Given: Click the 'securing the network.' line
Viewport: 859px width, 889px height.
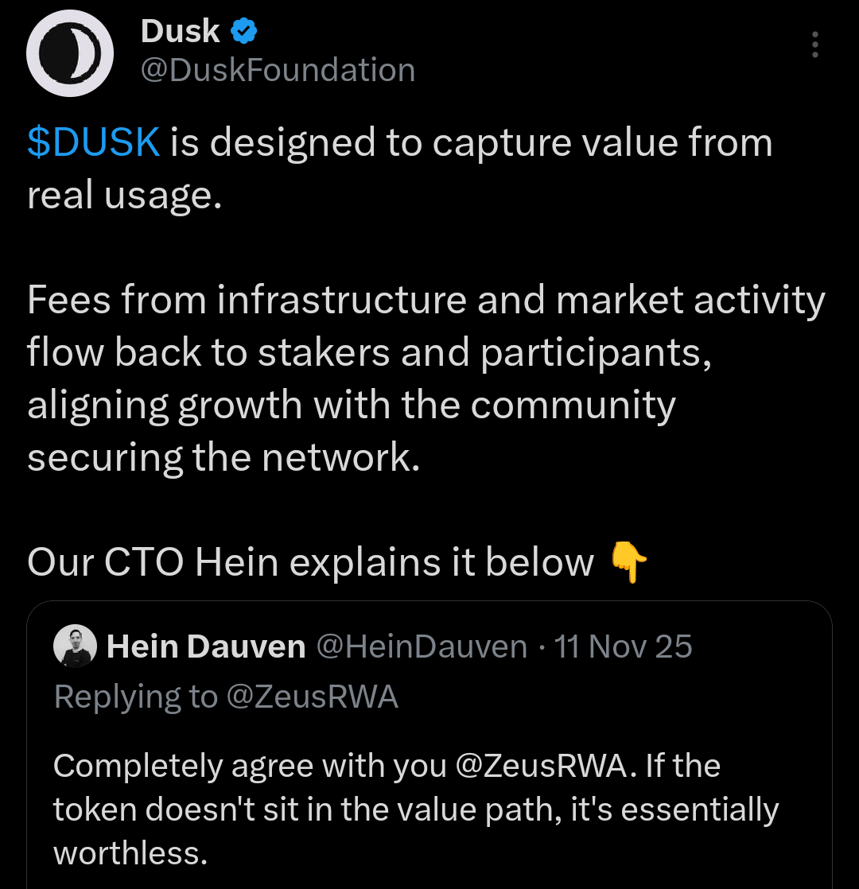Looking at the screenshot, I should coord(223,457).
